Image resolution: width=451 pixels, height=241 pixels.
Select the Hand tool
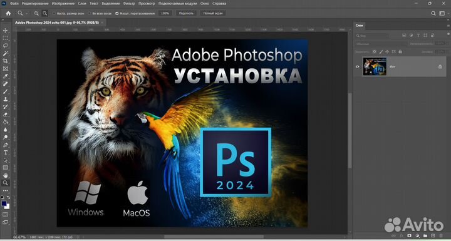coord(6,175)
